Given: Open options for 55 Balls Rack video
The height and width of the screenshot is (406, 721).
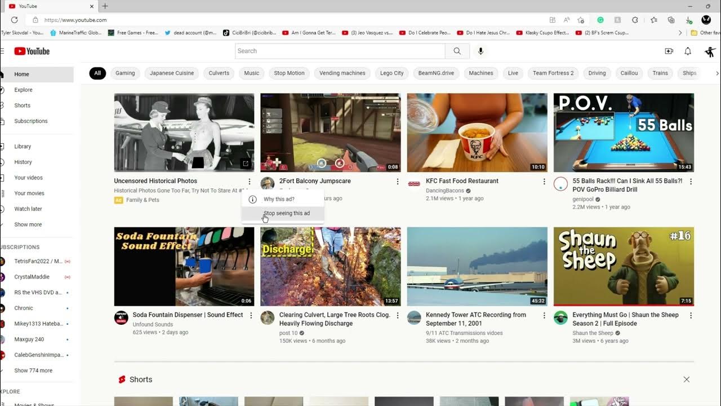Looking at the screenshot, I should click(691, 182).
